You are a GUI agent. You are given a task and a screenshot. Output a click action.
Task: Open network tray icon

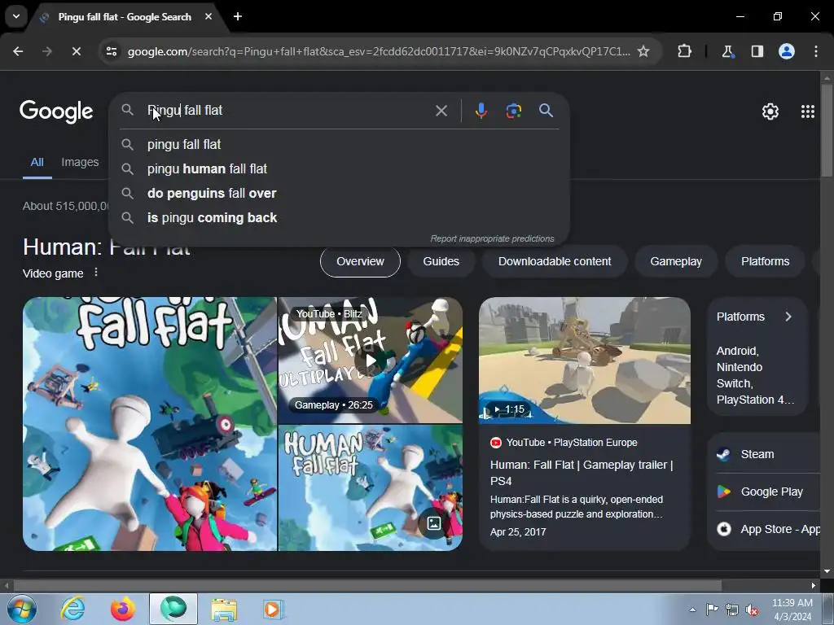(x=732, y=610)
